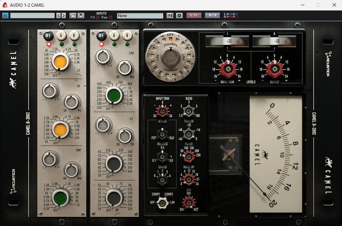
Task: Toggle the PG write checkbox
Action: point(98,17)
